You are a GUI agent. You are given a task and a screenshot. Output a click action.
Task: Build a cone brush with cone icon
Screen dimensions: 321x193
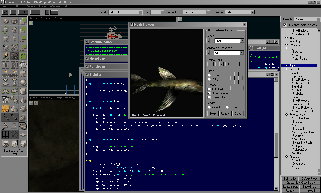(x=23, y=100)
